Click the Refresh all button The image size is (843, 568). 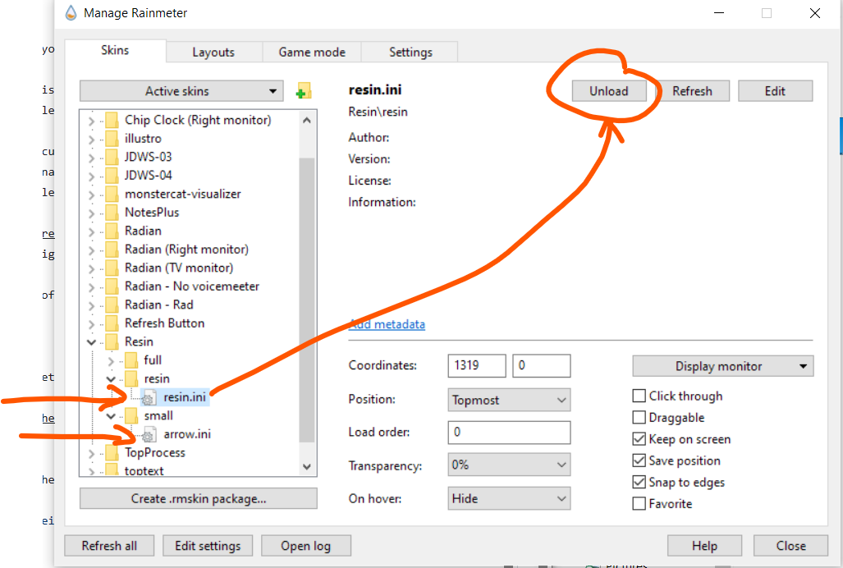click(x=109, y=546)
